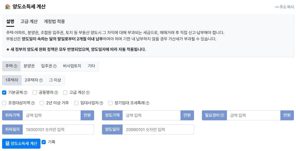Click the 양도소득세 계산 button

(21, 143)
